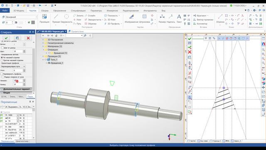Open the Диагностика bottom tab
This screenshot has width=266, height=150.
(x=22, y=141)
